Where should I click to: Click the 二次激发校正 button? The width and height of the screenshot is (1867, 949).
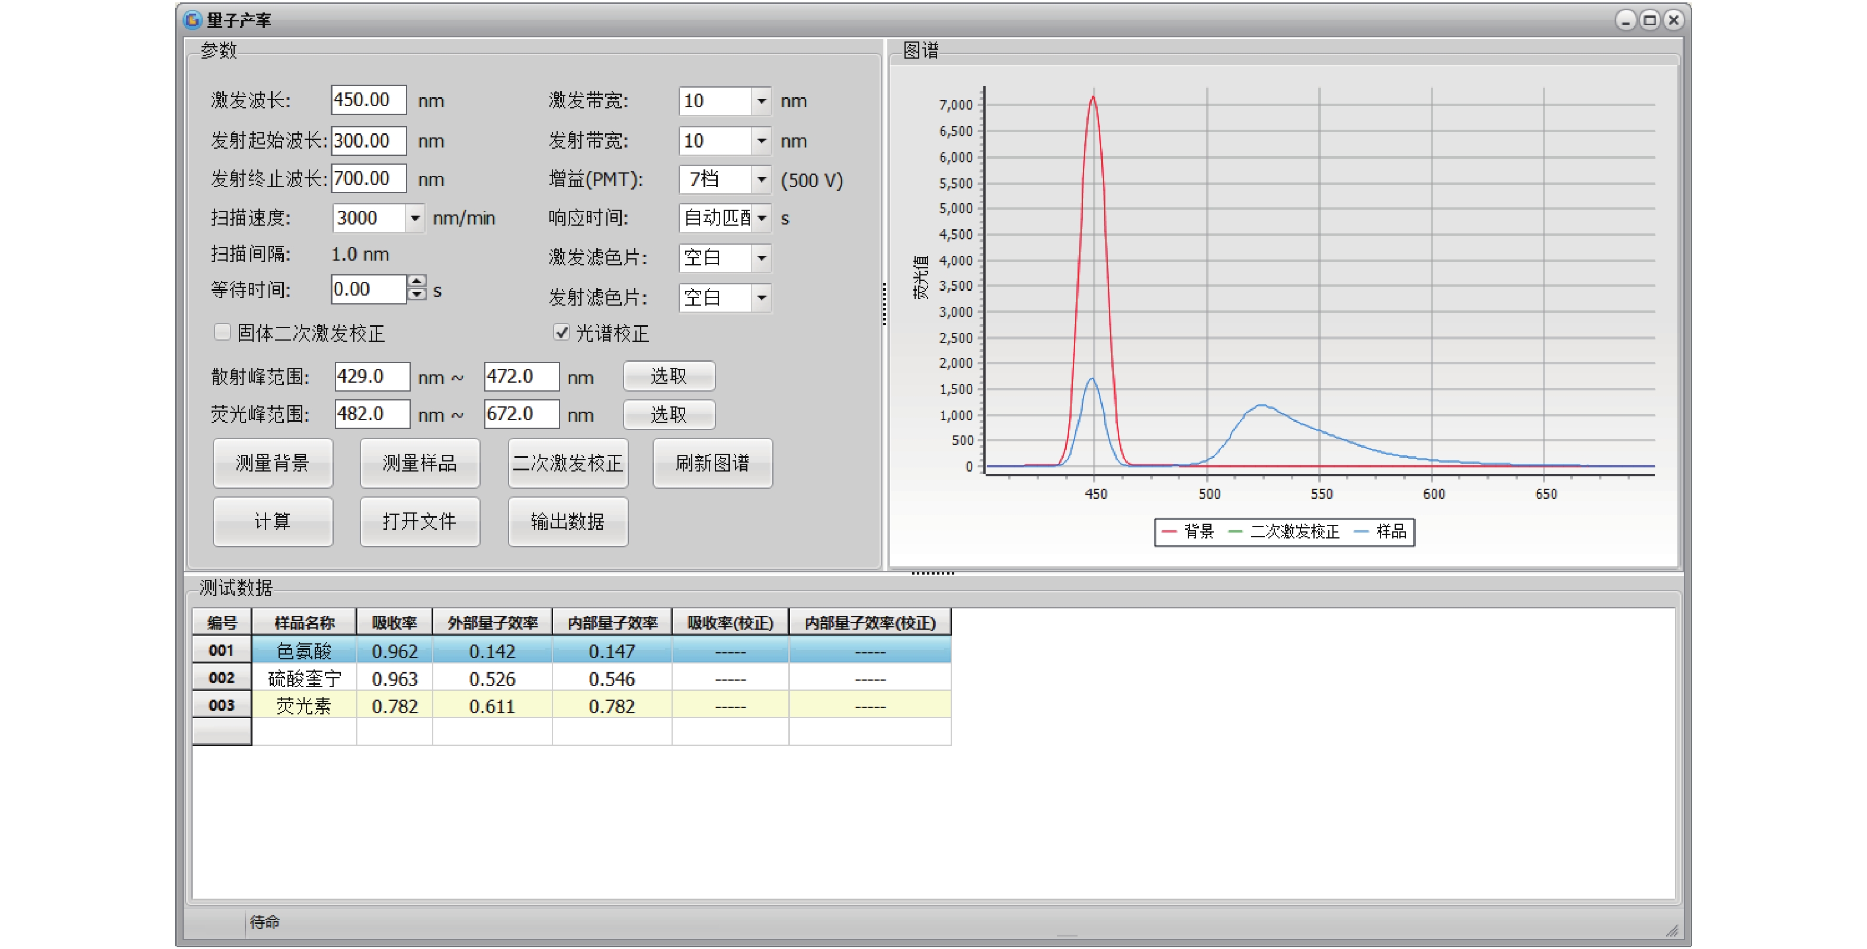[x=567, y=463]
